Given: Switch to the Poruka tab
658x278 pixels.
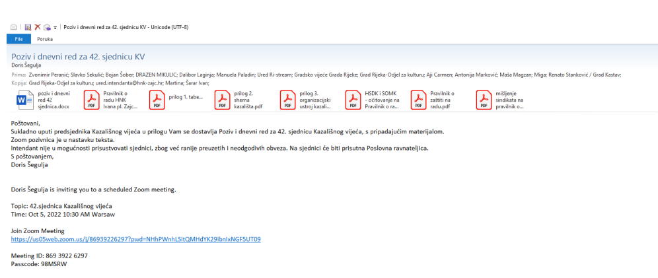Looking at the screenshot, I should [45, 39].
